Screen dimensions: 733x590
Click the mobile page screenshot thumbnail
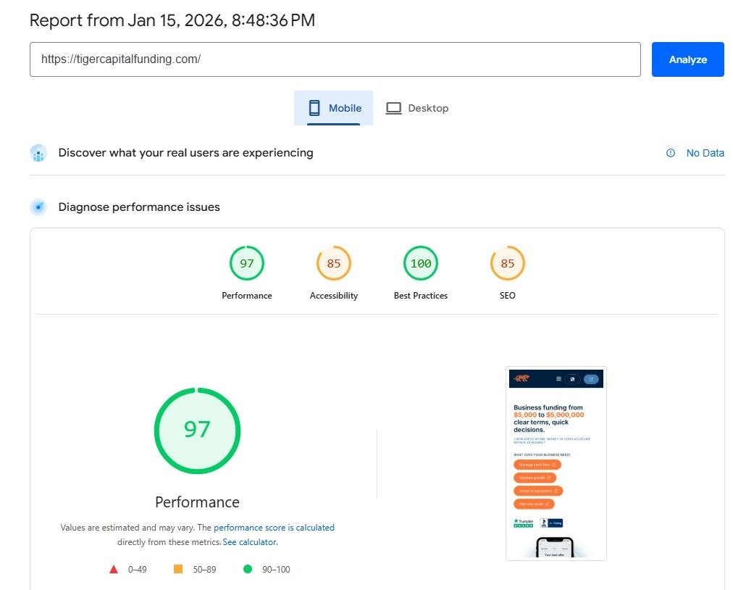(556, 463)
